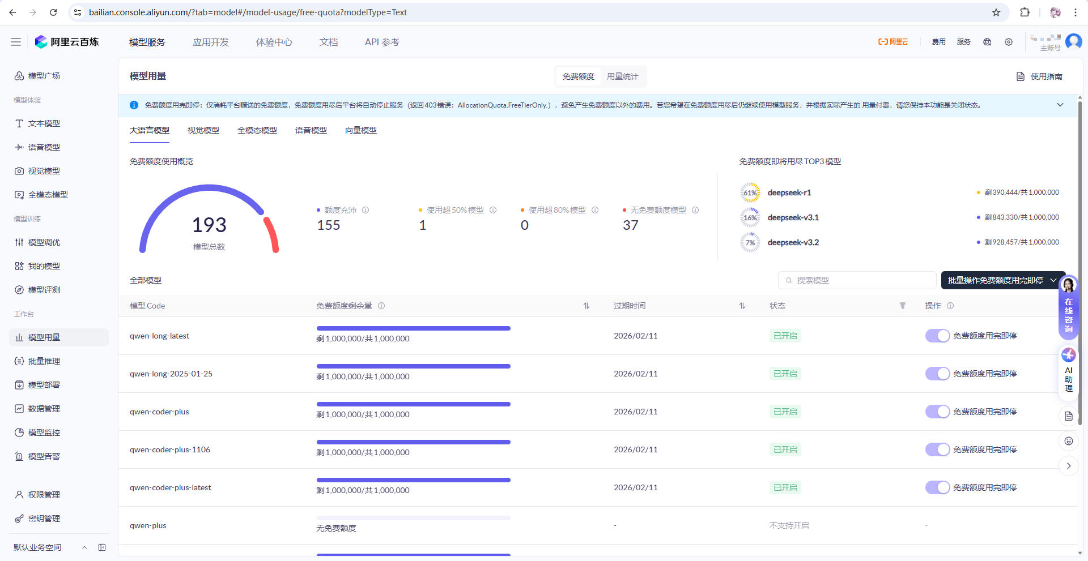Sort by the 过期时间 column sort icon
The image size is (1088, 561).
point(742,306)
